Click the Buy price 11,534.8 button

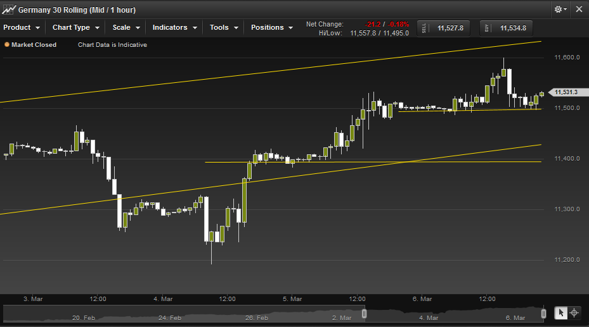(507, 28)
